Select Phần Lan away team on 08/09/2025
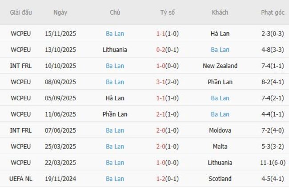289x188 pixels. pyautogui.click(x=220, y=82)
